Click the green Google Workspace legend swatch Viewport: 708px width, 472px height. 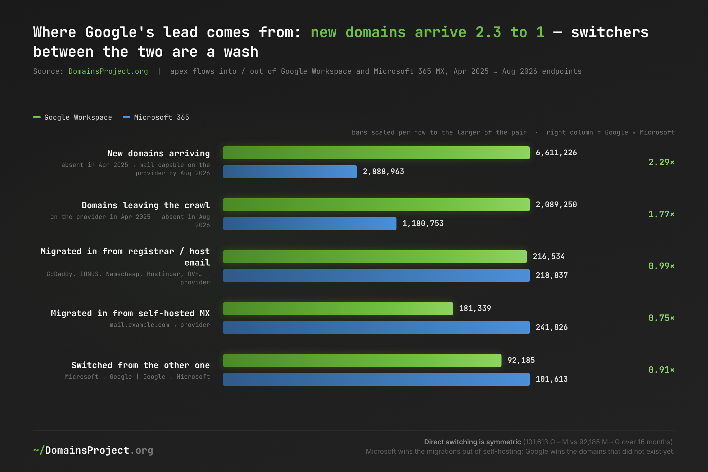[37, 117]
